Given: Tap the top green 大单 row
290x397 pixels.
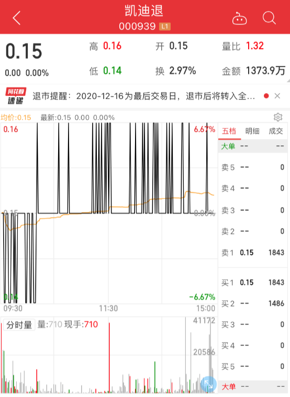Looking at the screenshot, I should coord(253,146).
